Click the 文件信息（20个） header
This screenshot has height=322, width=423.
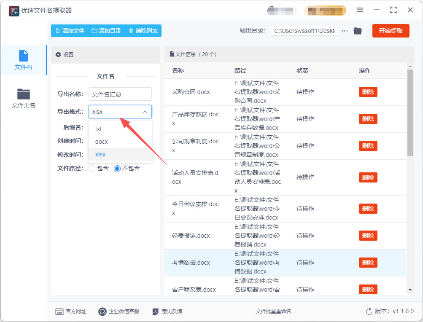(x=193, y=54)
